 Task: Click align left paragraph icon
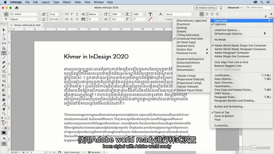pos(201,14)
